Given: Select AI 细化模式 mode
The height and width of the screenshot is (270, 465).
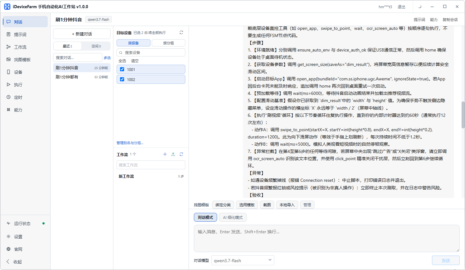Looking at the screenshot, I should 233,217.
